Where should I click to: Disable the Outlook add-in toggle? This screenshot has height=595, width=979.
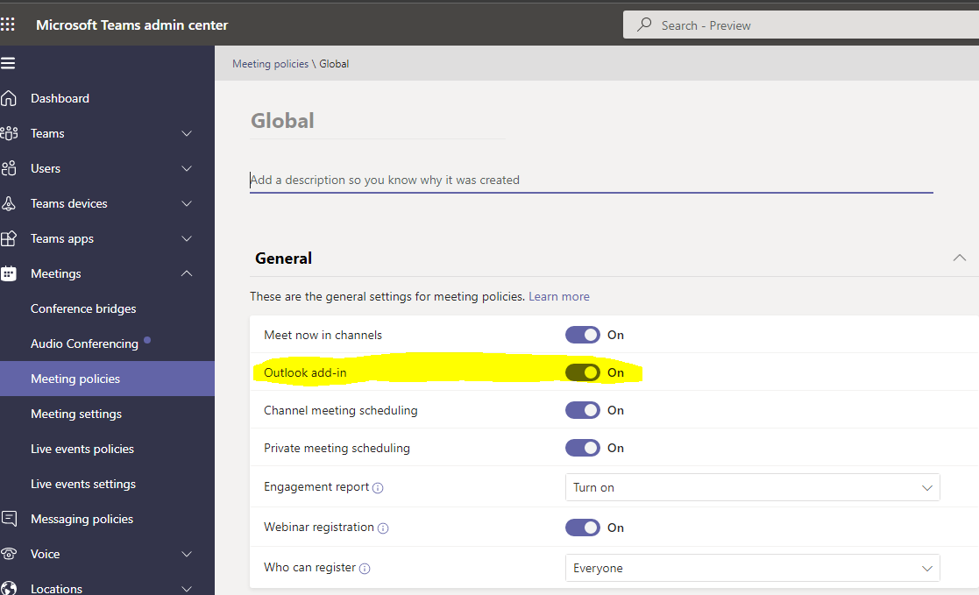583,372
